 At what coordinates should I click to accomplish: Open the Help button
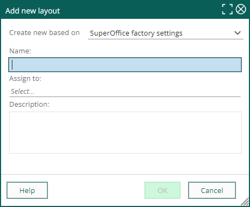pyautogui.click(x=27, y=190)
